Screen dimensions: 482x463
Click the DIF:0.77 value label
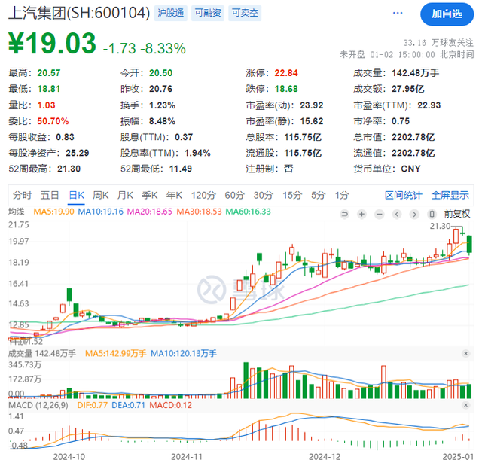(92, 405)
